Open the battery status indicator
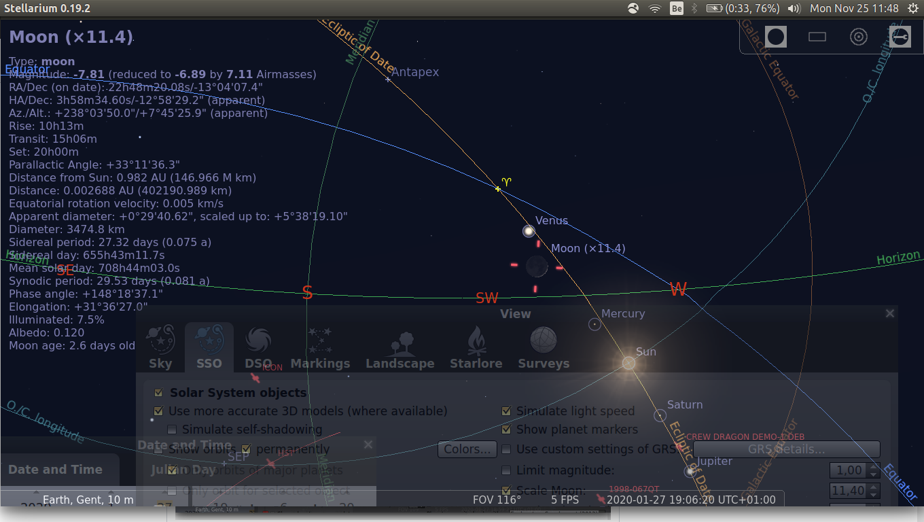This screenshot has height=522, width=924. (743, 8)
